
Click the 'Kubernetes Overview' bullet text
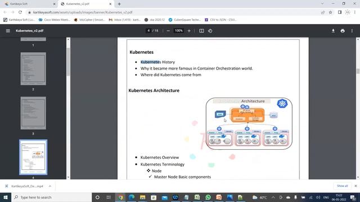pos(160,158)
